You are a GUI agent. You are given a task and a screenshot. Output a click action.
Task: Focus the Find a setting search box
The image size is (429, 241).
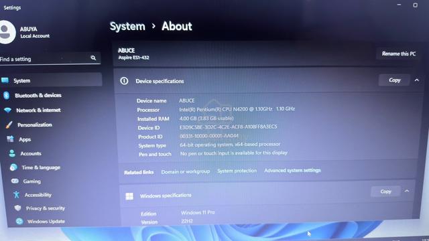click(50, 58)
